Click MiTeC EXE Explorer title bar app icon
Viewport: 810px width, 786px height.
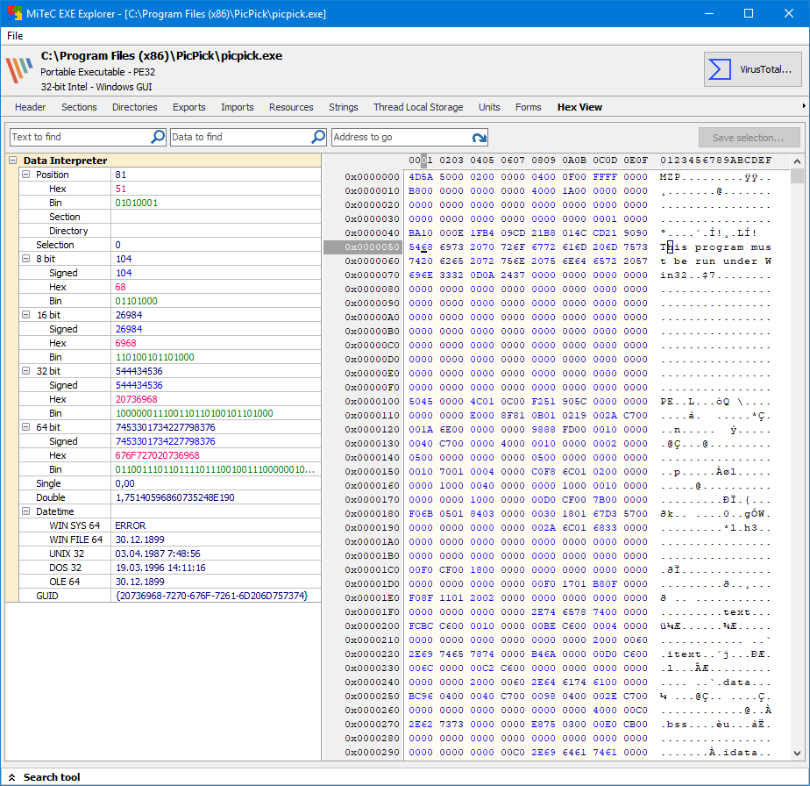pos(14,13)
